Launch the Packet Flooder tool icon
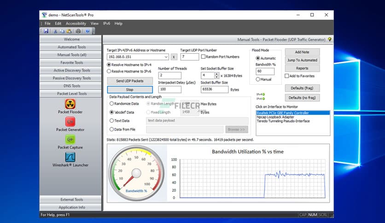Screen dimensions: 385x223 pyautogui.click(x=70, y=104)
